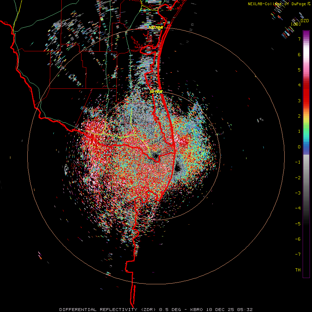Select the -5 dB scale value

pos(298,224)
